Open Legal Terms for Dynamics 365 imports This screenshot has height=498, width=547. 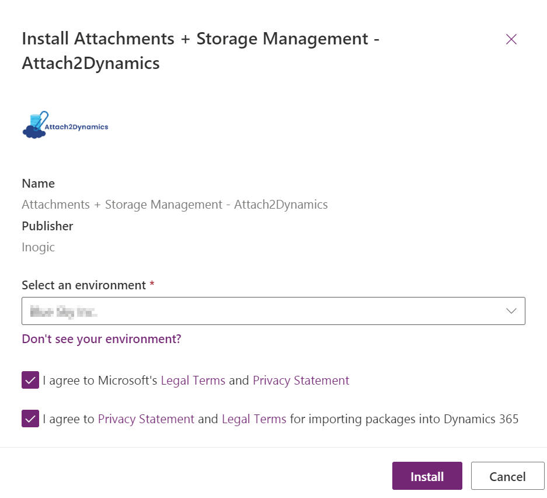(253, 419)
